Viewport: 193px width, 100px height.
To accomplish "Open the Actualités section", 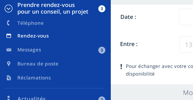I will click(32, 98).
